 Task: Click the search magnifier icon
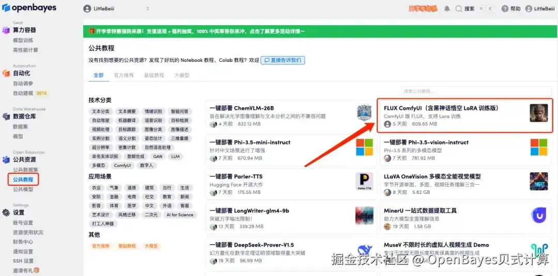point(459,9)
